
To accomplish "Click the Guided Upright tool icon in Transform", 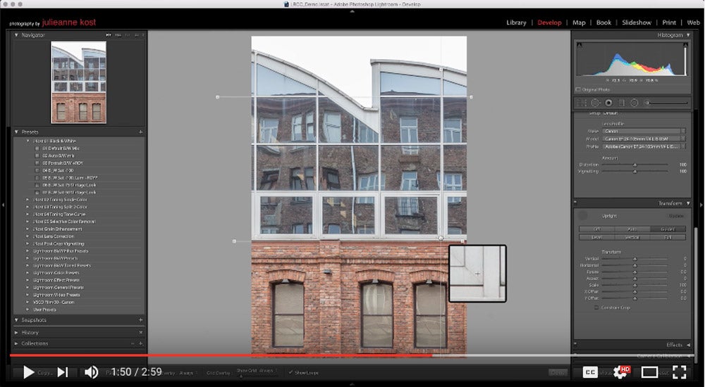I will 583,216.
